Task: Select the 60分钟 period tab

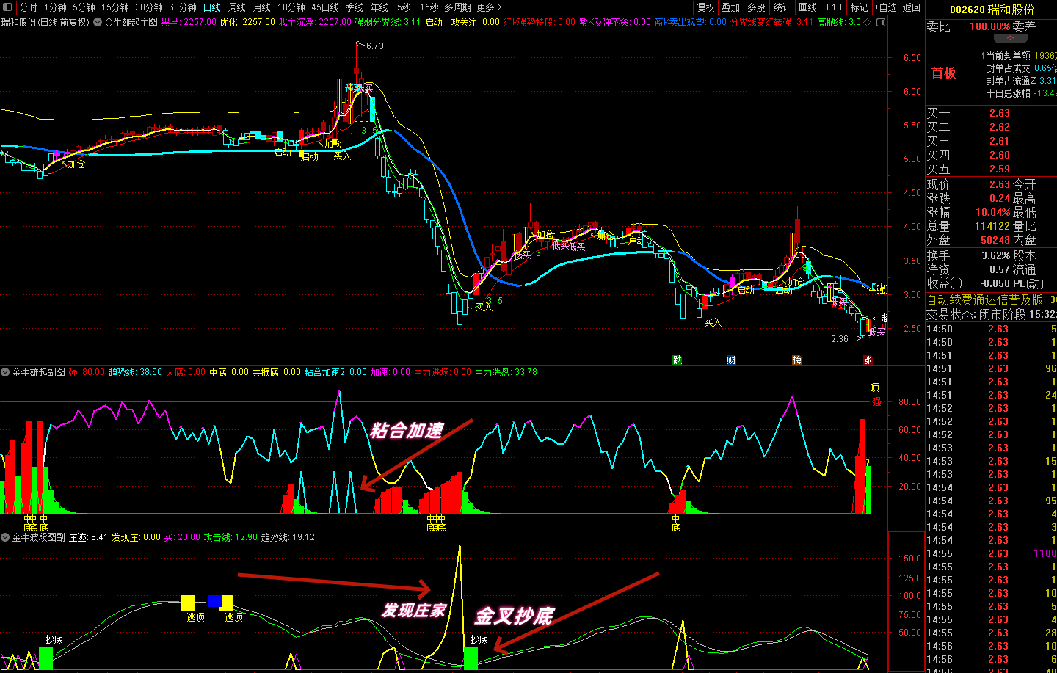Action: coord(183,7)
